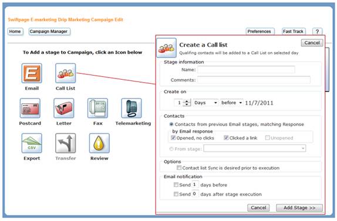The width and height of the screenshot is (337, 221).
Task: Enable Send days before notification checkbox
Action: (x=176, y=185)
